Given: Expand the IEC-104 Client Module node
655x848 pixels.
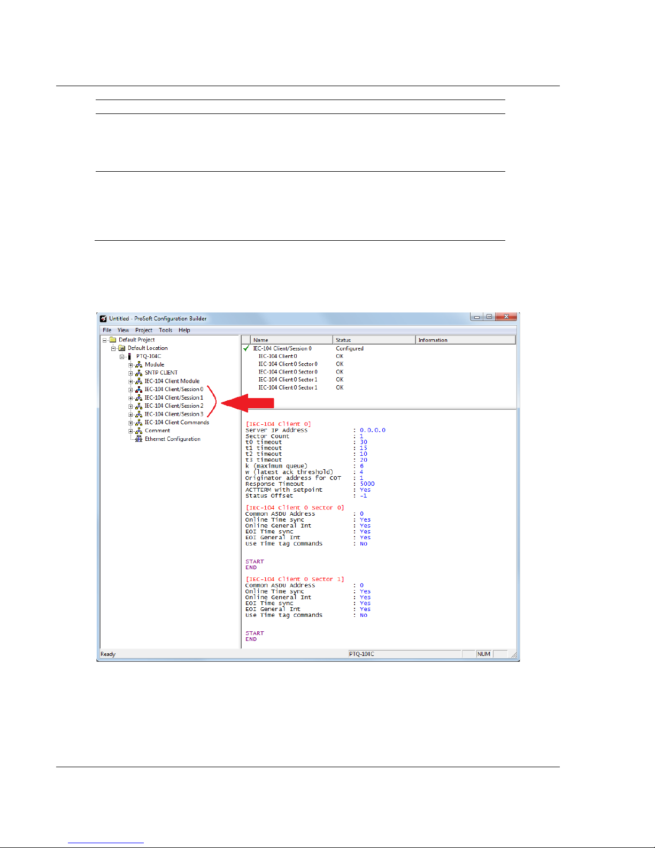Looking at the screenshot, I should 130,381.
